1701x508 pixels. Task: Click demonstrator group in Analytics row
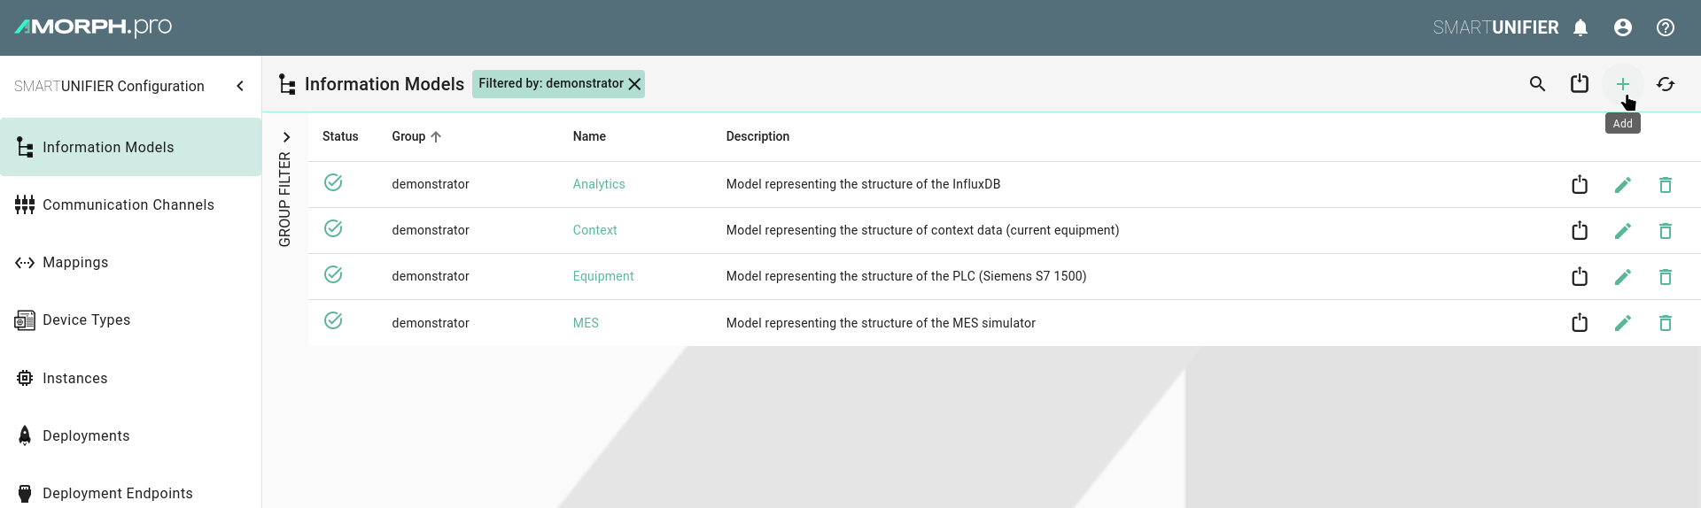431,184
